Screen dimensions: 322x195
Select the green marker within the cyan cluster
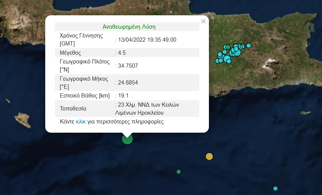[228, 47]
